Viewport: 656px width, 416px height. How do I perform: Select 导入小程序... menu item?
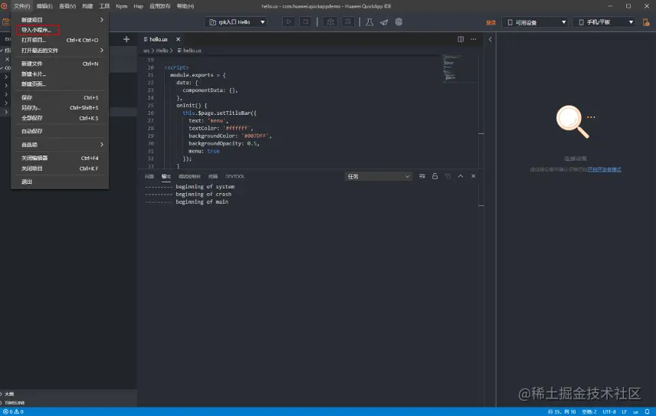click(60, 30)
